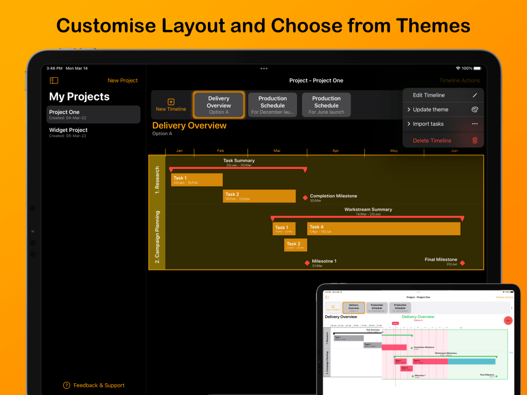Open the Feedback & Support link
Viewport: 527px width, 395px height.
pos(99,385)
